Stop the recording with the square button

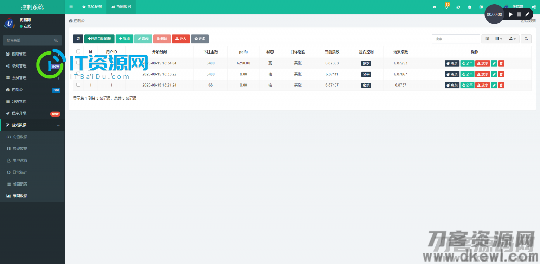[519, 14]
